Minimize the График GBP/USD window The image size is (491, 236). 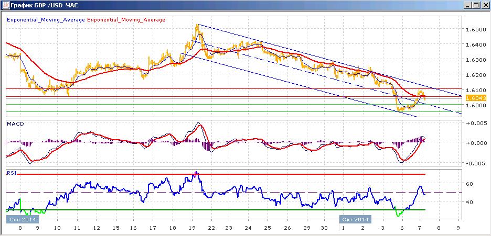468,5
